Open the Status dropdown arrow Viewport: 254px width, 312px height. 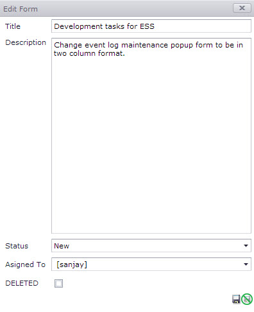246,246
